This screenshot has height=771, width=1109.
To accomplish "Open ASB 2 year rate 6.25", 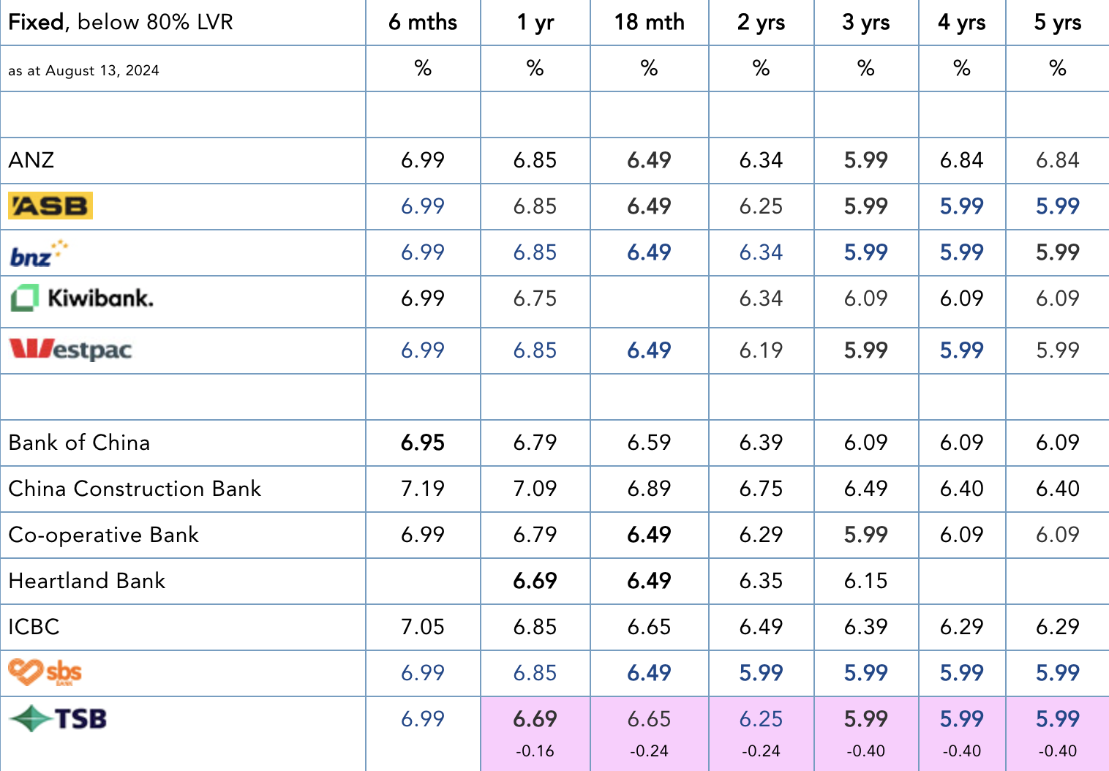I will 762,206.
